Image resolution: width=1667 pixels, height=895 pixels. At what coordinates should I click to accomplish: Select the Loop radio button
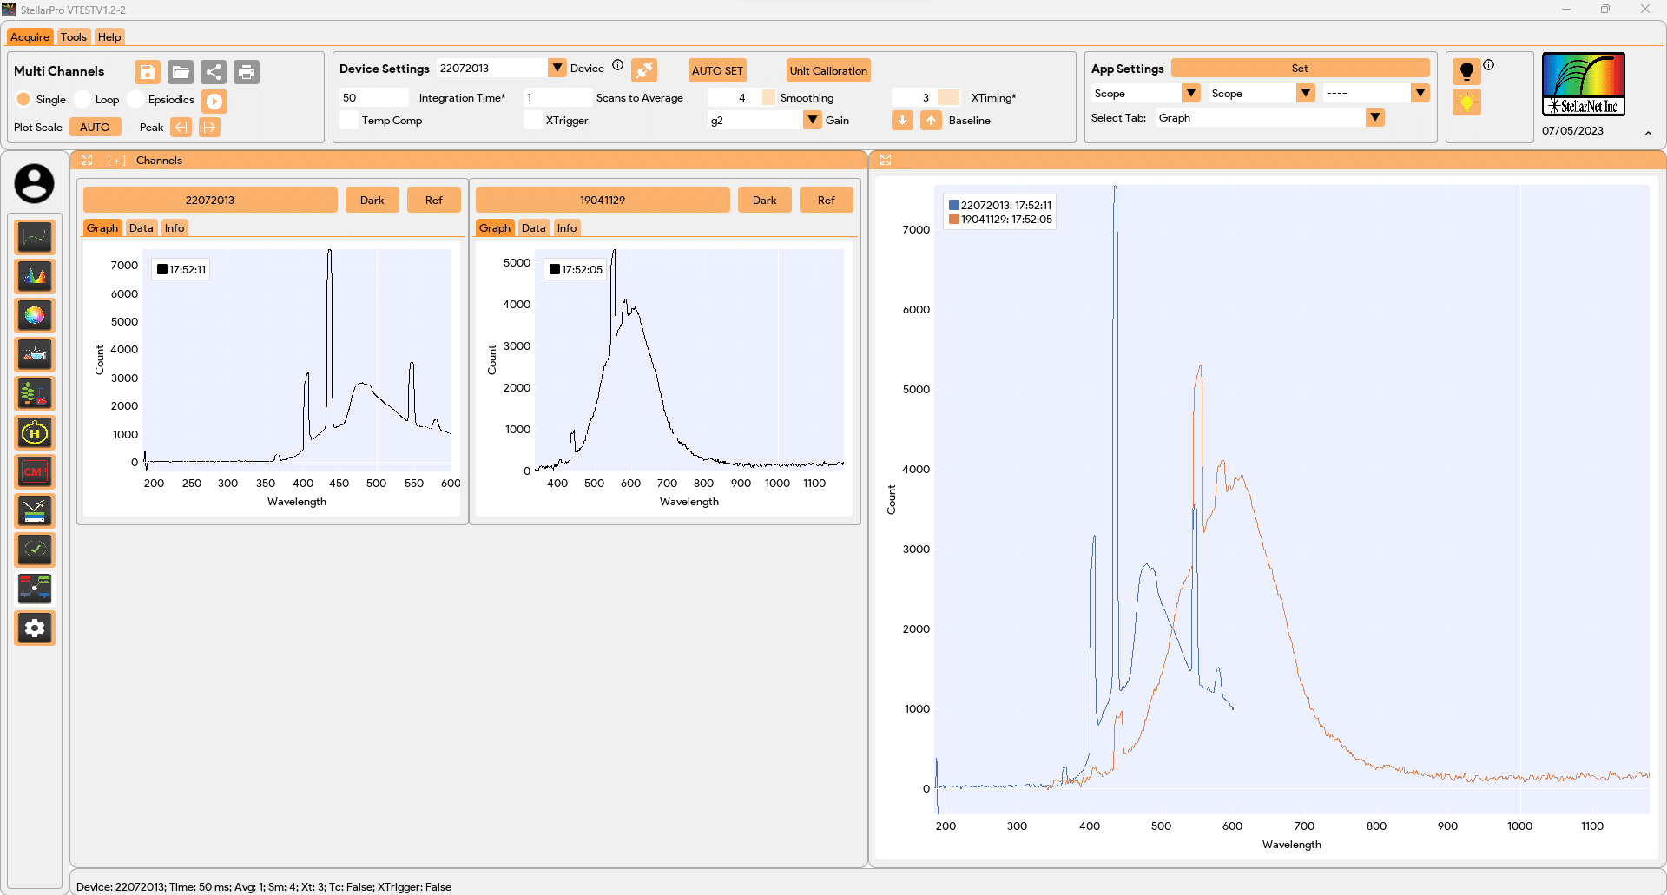point(82,99)
